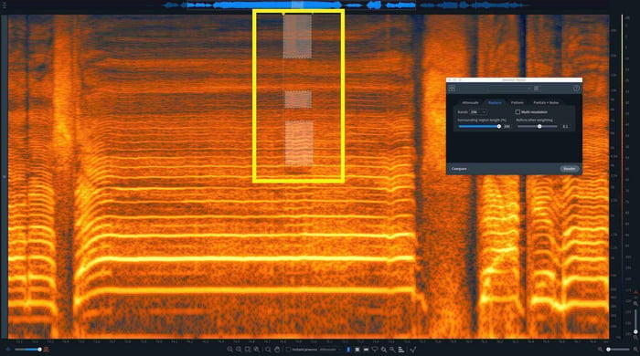Switch to the Pattern tab

click(x=517, y=102)
